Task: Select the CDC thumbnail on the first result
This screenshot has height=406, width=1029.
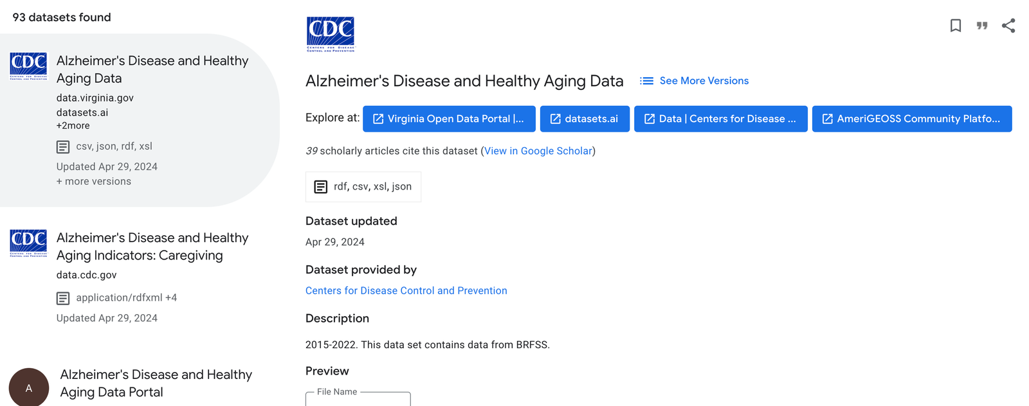Action: 28,66
